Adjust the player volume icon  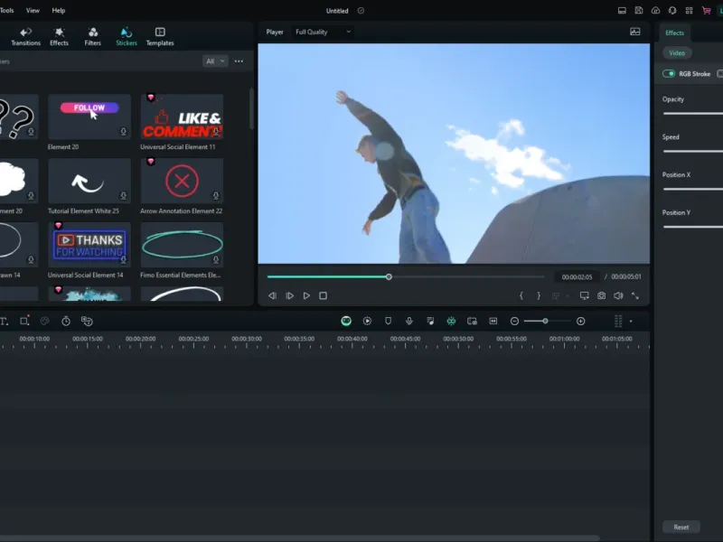(618, 296)
